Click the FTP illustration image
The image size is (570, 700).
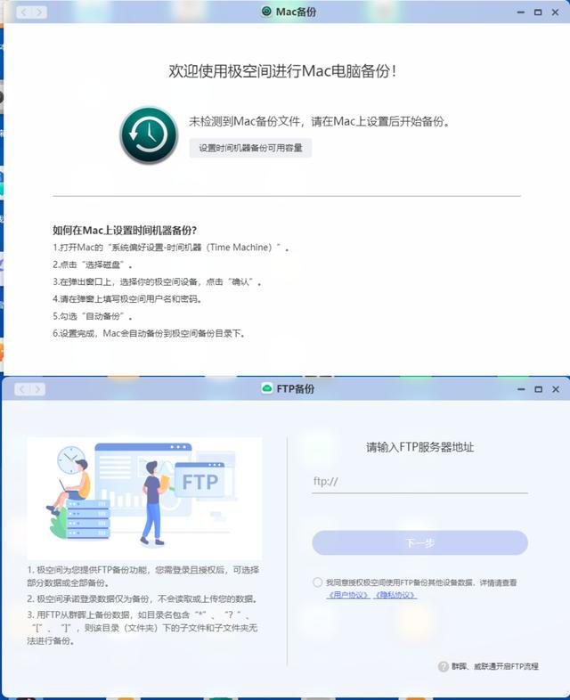144,498
